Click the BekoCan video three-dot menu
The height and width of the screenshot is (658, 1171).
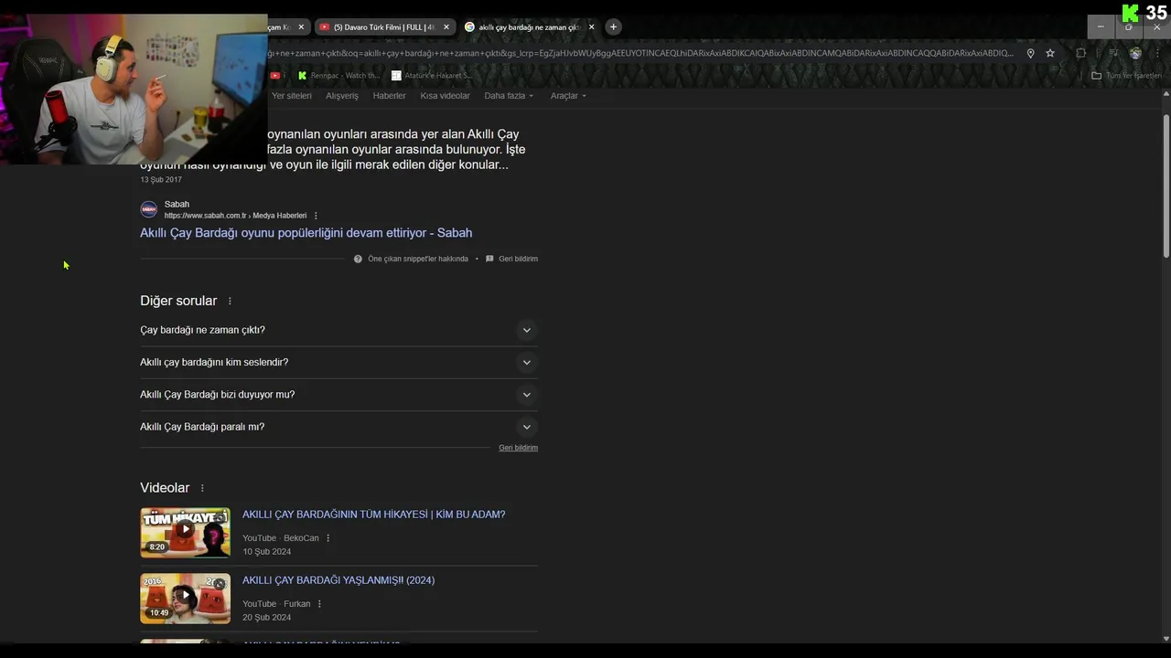coord(328,538)
